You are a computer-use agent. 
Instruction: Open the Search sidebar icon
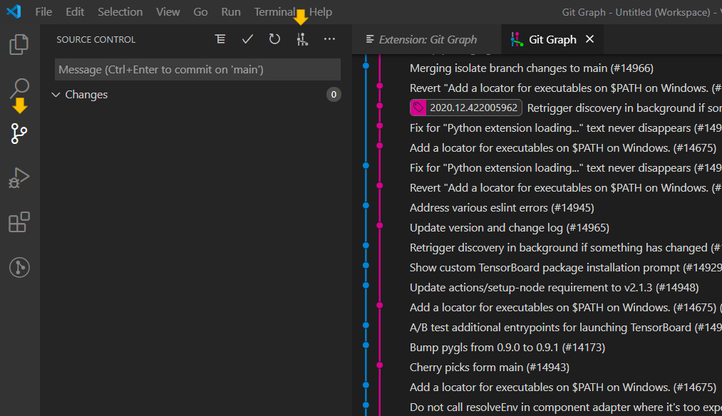[x=19, y=88]
